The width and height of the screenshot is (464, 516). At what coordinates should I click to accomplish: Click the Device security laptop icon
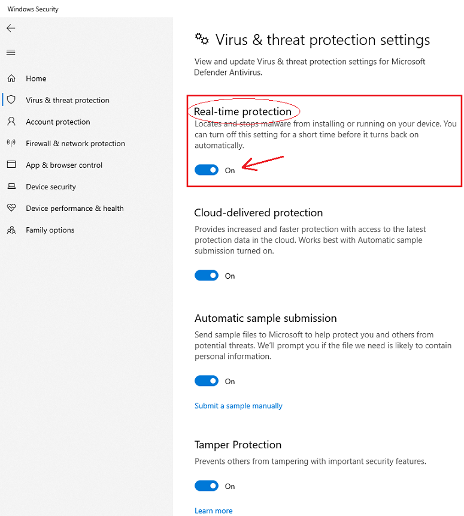[x=11, y=186]
